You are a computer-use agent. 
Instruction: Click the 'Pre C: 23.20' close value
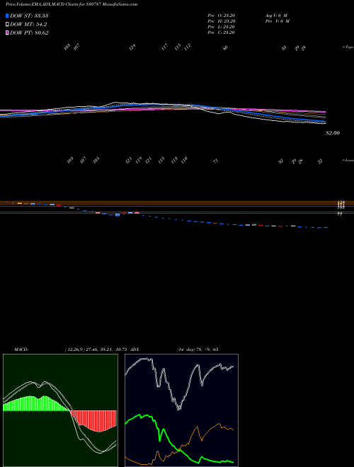(x=221, y=33)
